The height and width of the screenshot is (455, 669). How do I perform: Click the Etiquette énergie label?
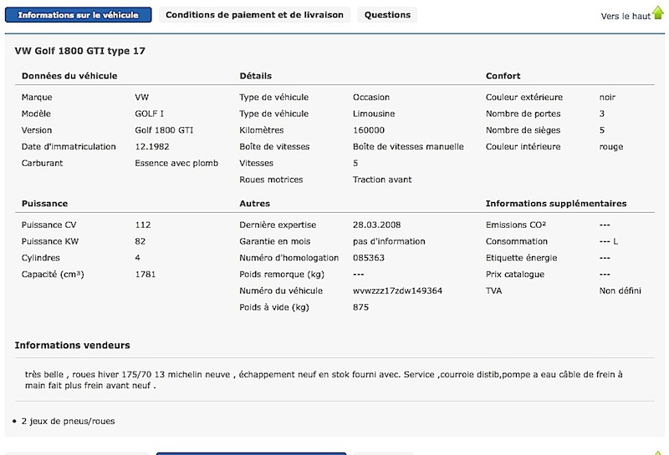(x=521, y=258)
